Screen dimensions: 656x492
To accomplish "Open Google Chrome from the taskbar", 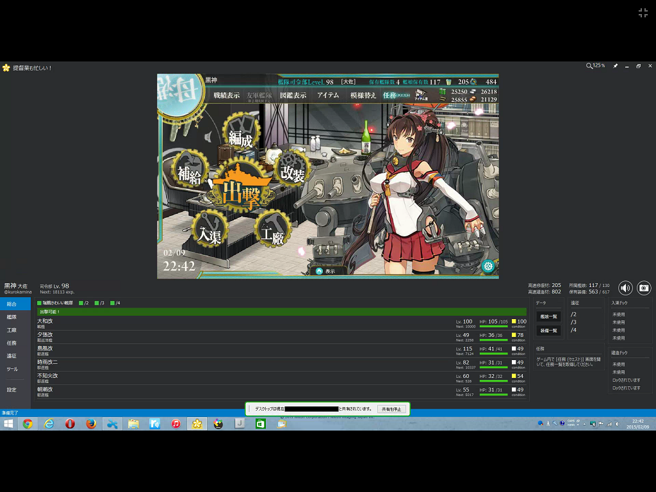I will [x=28, y=424].
